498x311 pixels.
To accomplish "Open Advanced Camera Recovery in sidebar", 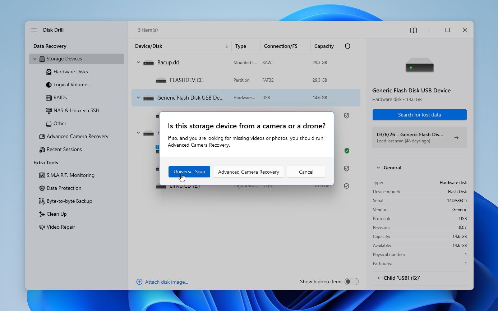I will [x=77, y=137].
